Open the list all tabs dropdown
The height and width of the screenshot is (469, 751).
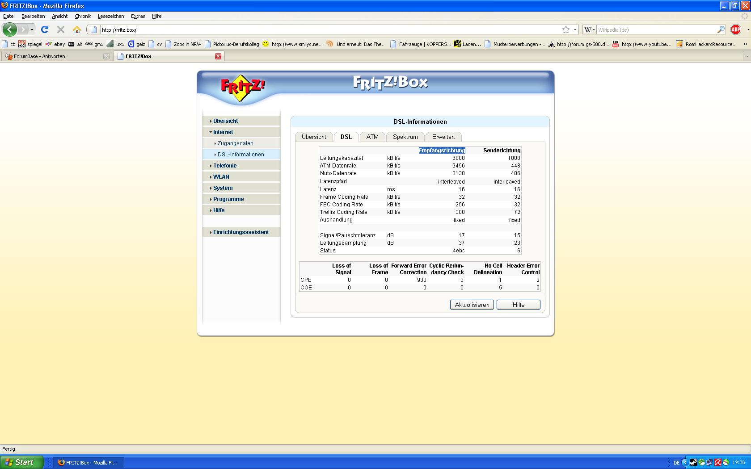click(747, 56)
